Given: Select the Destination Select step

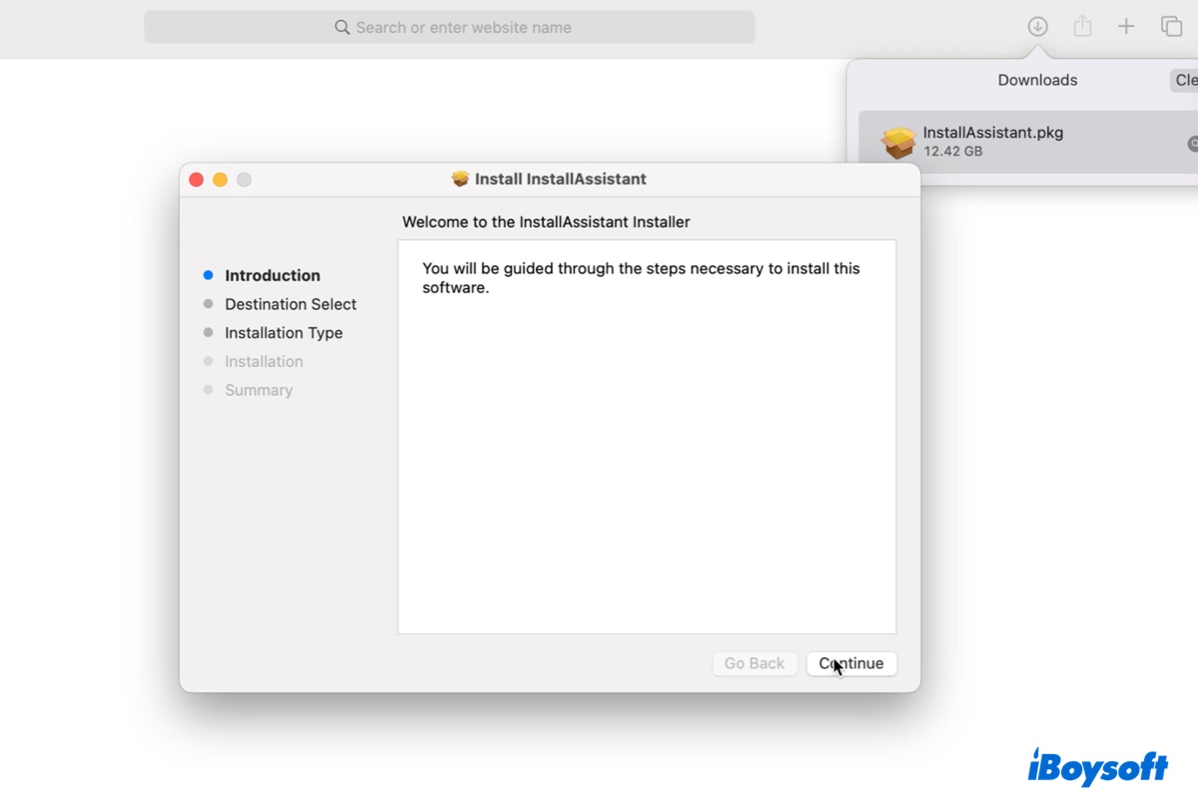Looking at the screenshot, I should coord(291,303).
